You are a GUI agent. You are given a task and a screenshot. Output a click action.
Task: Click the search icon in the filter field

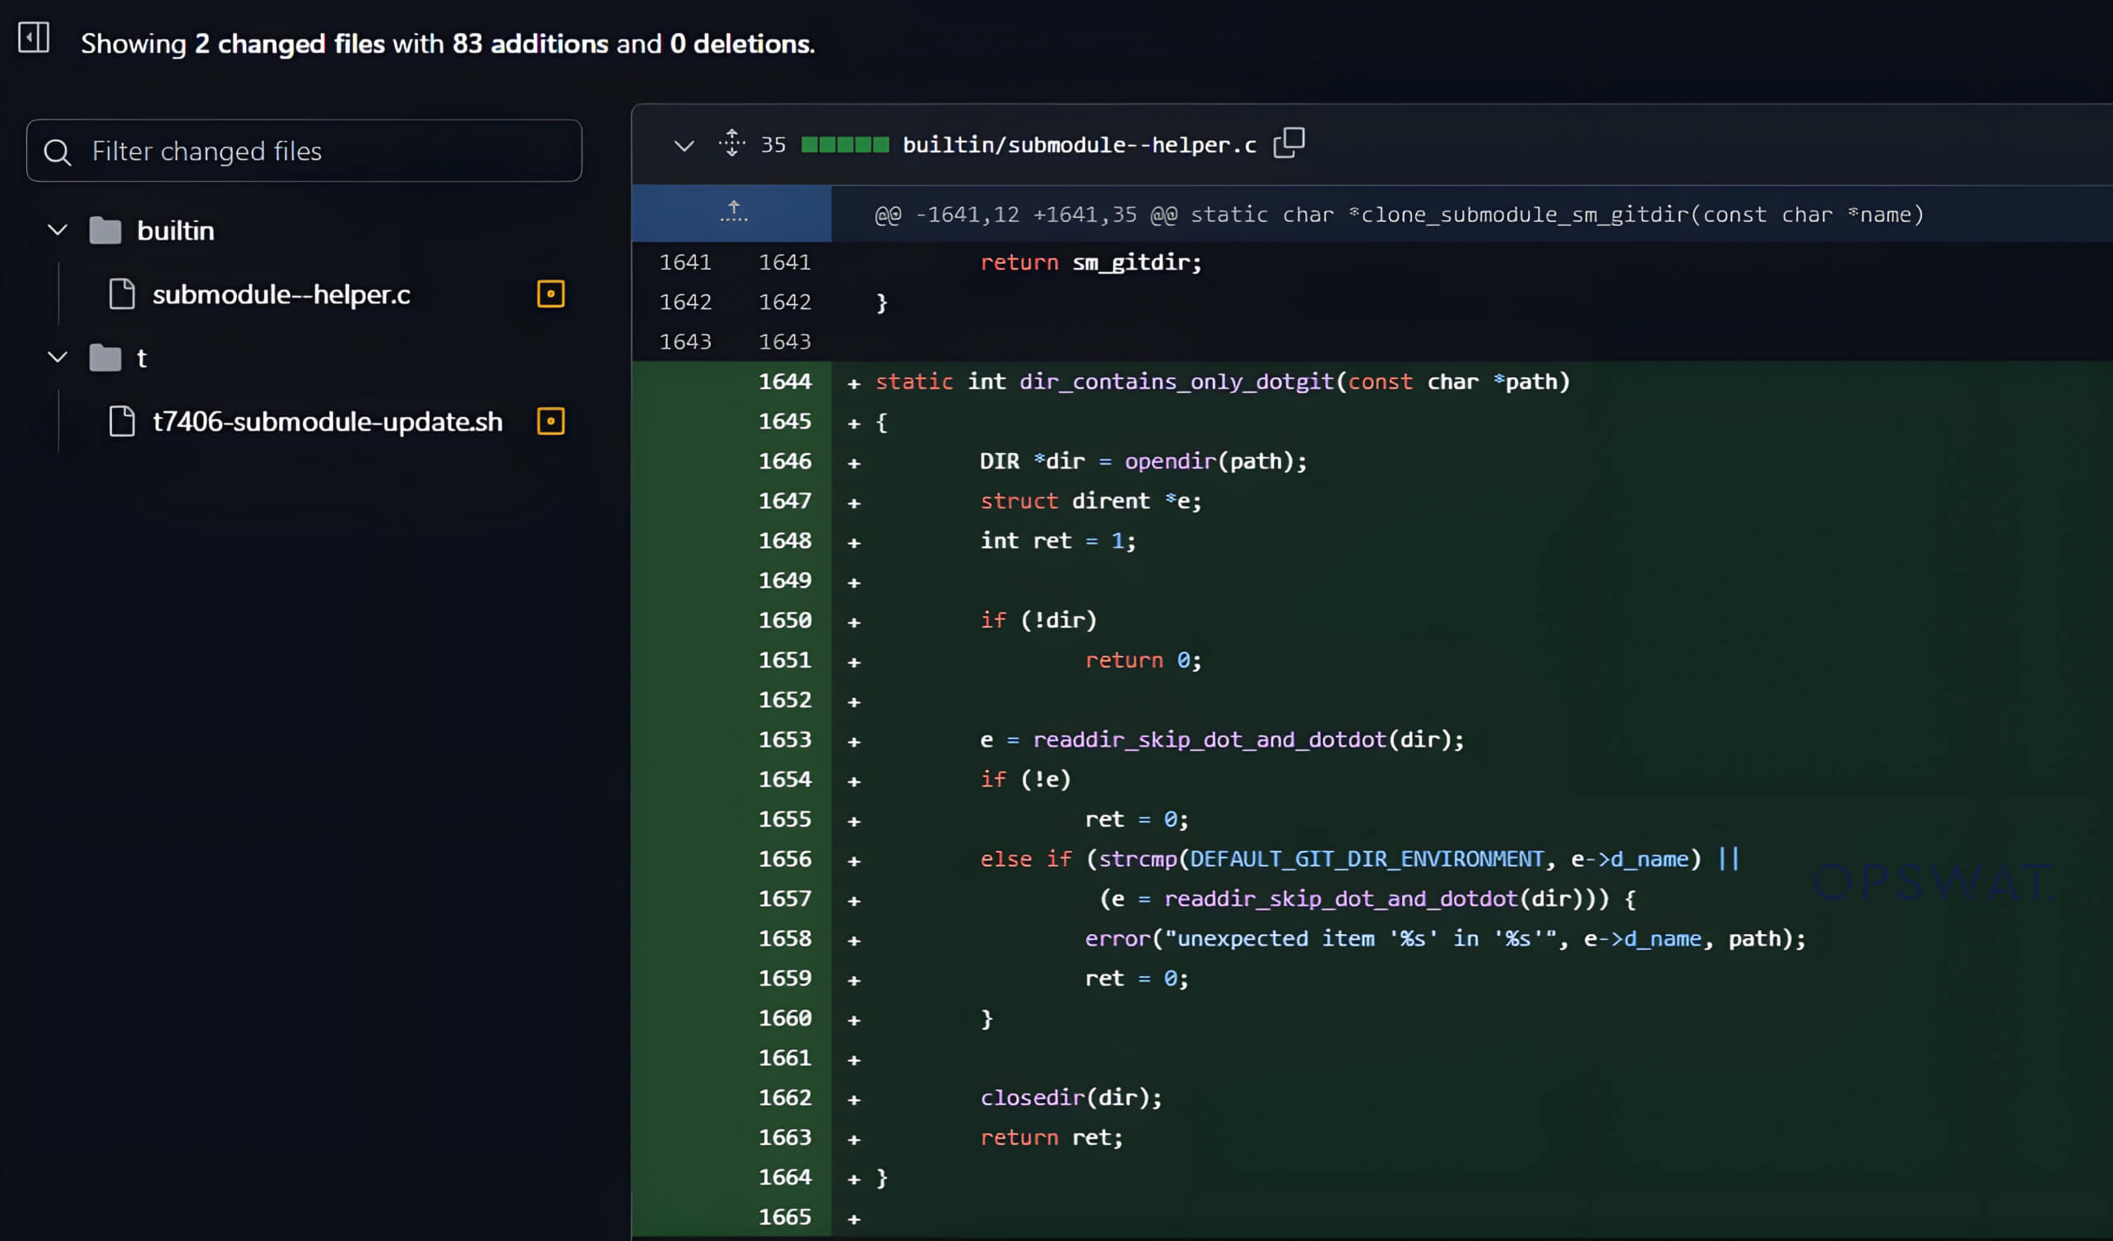pos(57,151)
